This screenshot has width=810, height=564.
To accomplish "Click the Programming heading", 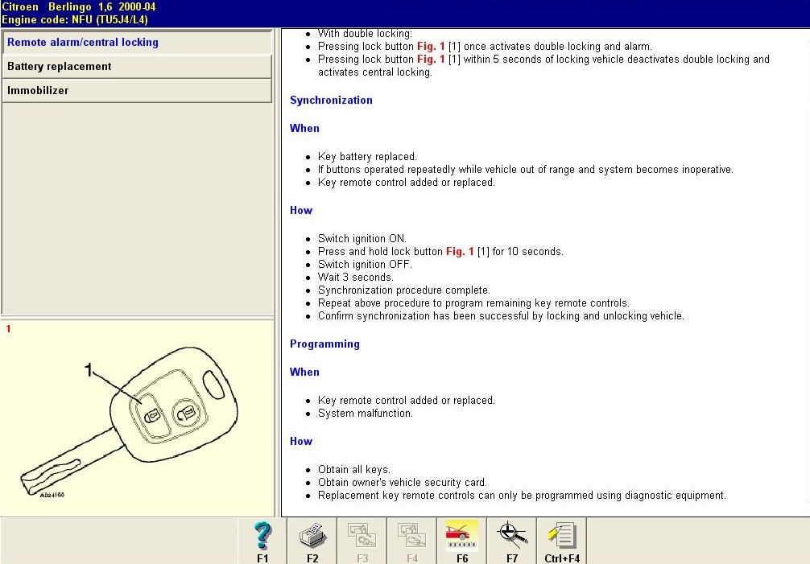I will 324,344.
